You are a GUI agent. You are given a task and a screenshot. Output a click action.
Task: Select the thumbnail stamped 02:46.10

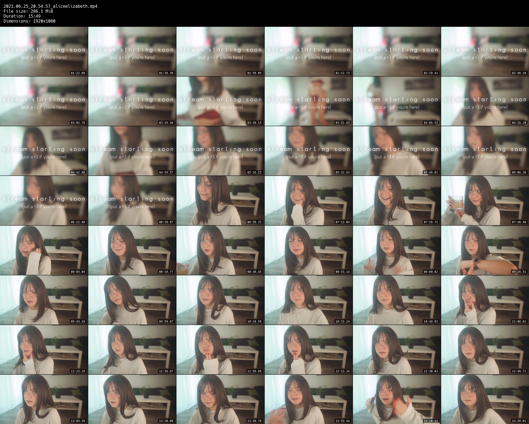pyautogui.click(x=485, y=51)
